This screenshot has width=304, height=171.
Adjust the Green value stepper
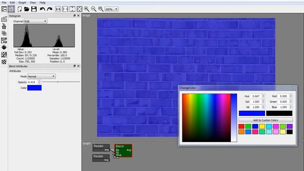(x=291, y=102)
